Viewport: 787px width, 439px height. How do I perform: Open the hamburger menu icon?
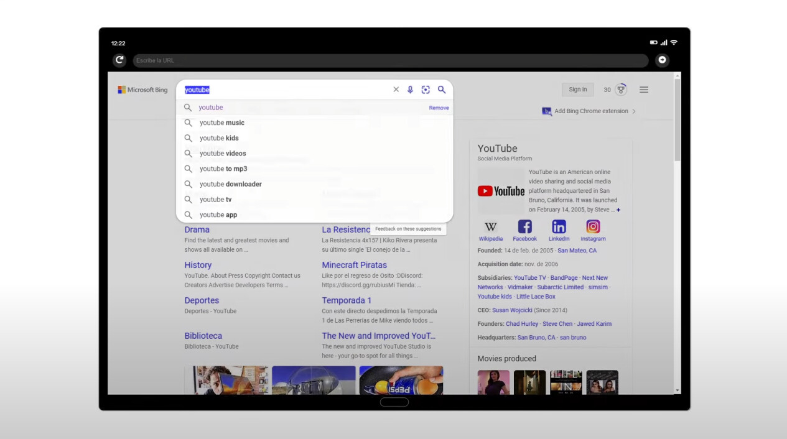[x=644, y=90]
